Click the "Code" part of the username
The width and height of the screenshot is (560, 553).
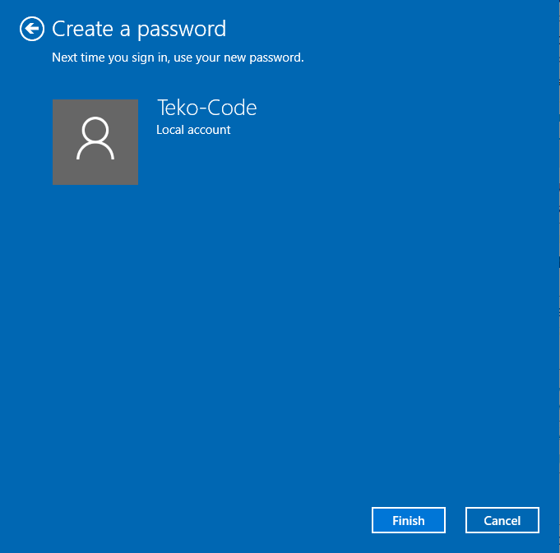(232, 108)
